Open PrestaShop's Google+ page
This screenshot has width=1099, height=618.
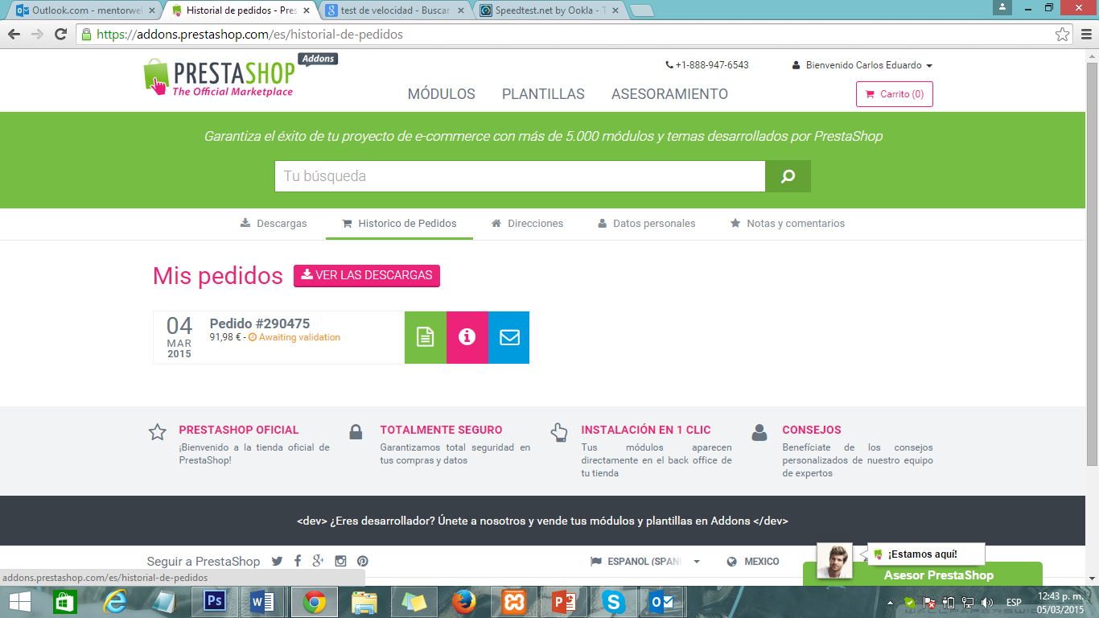pyautogui.click(x=319, y=561)
